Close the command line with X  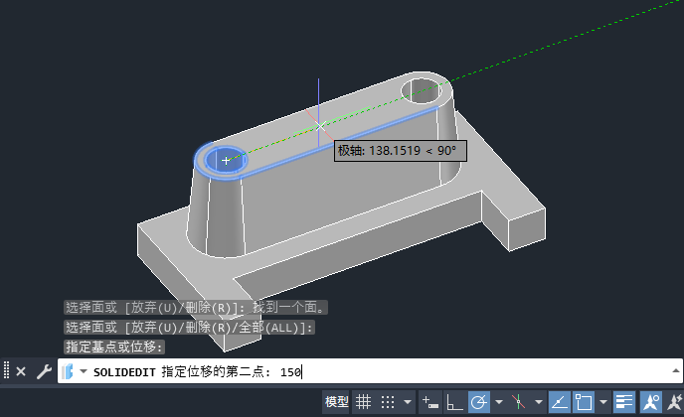21,371
